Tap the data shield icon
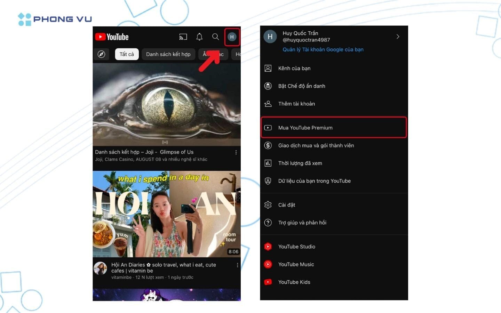The height and width of the screenshot is (313, 501). click(x=268, y=181)
